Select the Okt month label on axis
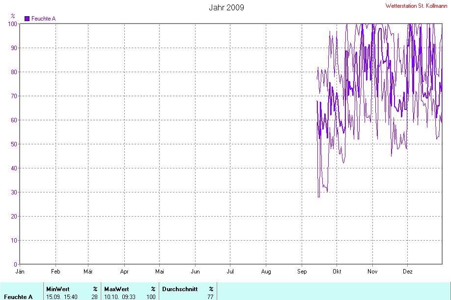The height and width of the screenshot is (300, 451). click(337, 271)
